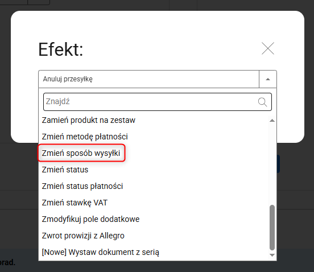Image resolution: width=314 pixels, height=272 pixels.
Task: Click the scroll down arrow in list
Action: pyautogui.click(x=272, y=255)
